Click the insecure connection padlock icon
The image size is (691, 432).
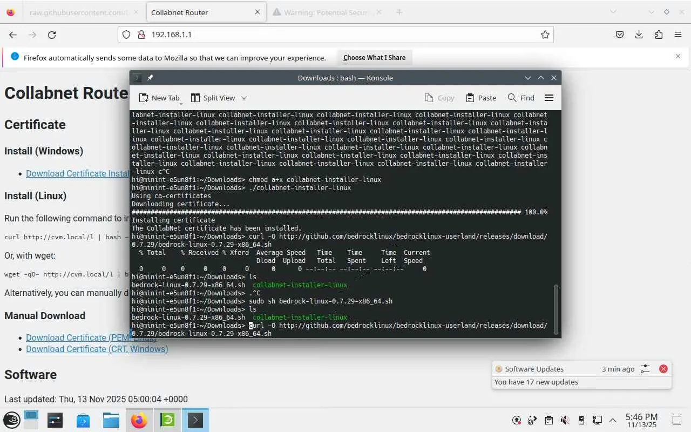141,35
